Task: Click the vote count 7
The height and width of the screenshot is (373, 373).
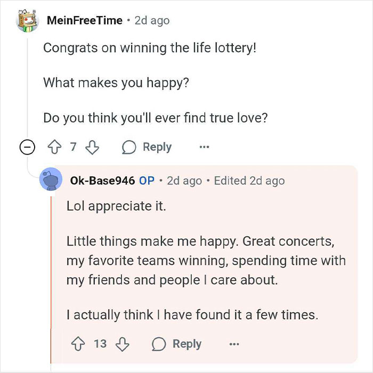Action: pos(74,147)
